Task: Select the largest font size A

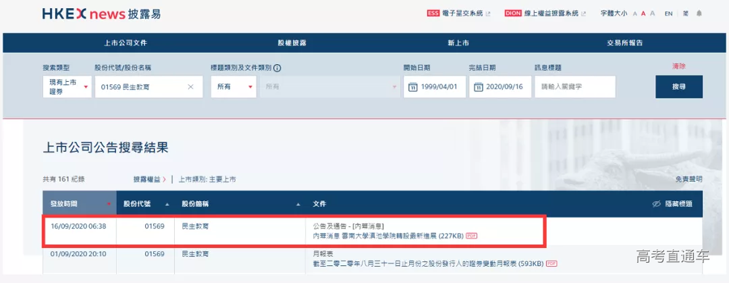Action: click(x=652, y=14)
